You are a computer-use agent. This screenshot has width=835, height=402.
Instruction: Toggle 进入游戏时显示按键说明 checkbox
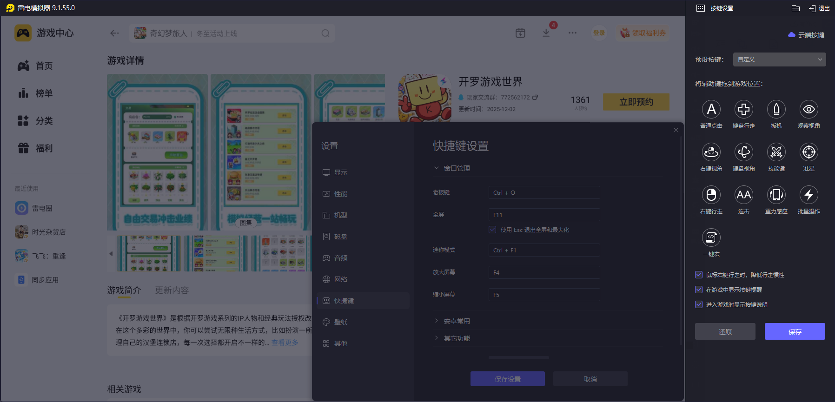pos(699,304)
